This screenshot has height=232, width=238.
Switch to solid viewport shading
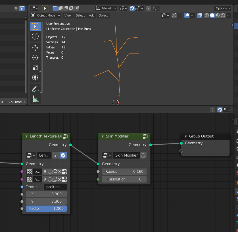(212, 15)
